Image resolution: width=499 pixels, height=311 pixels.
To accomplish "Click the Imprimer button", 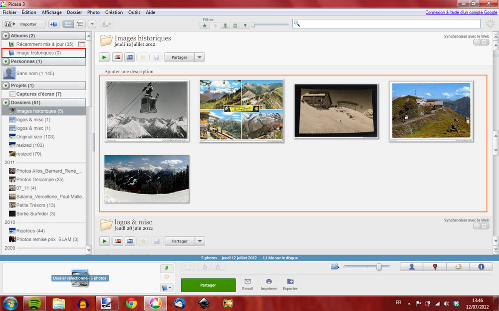I will click(x=268, y=285).
